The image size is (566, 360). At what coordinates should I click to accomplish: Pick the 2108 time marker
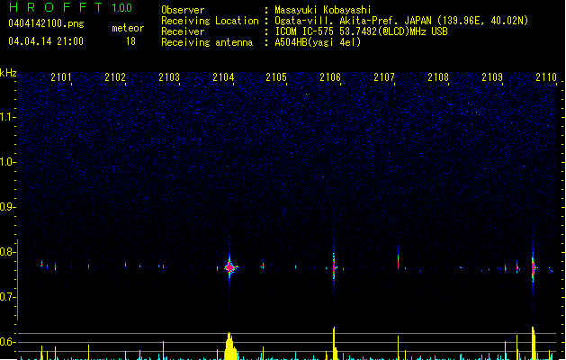tap(438, 78)
